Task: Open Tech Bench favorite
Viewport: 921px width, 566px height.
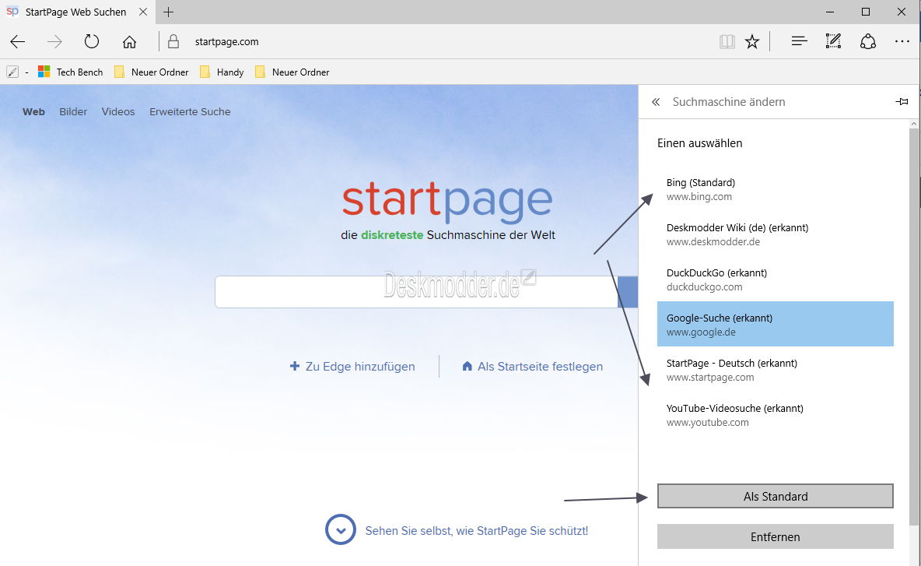Action: click(71, 72)
